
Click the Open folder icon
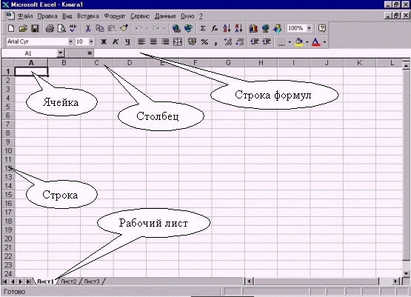tap(23, 28)
